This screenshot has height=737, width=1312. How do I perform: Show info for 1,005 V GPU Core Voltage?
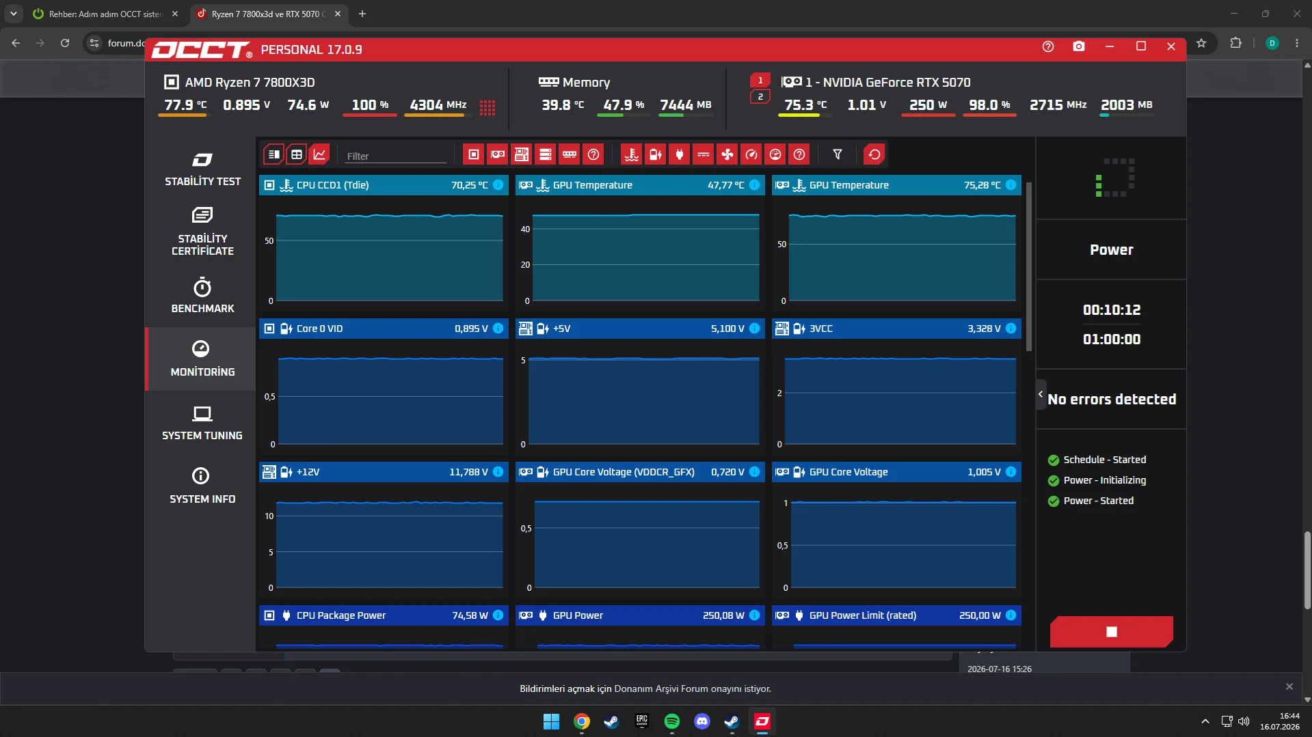coord(1011,472)
